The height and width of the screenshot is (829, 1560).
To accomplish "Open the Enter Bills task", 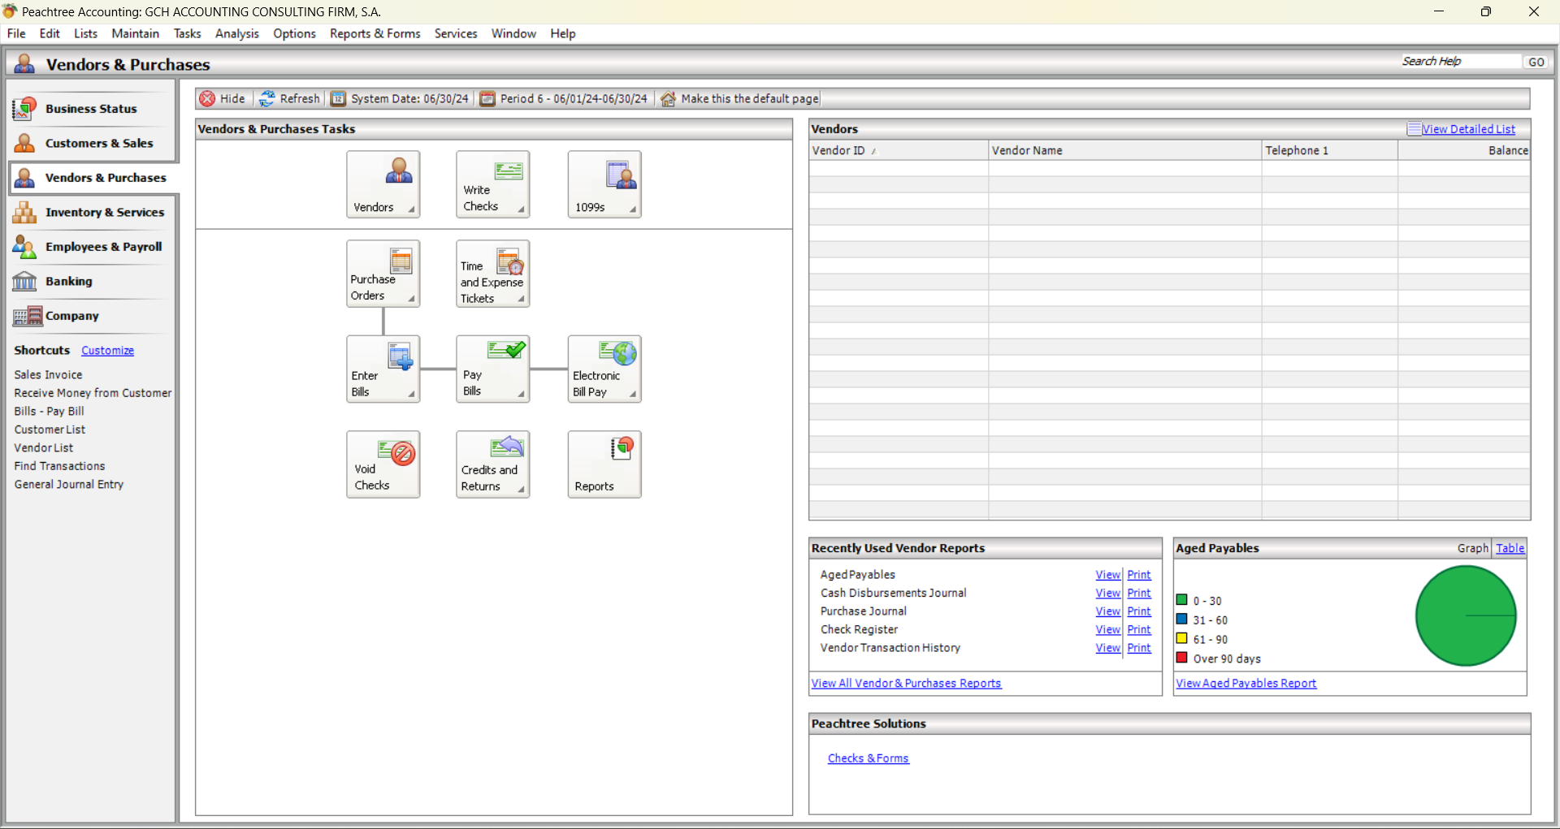I will pos(383,369).
